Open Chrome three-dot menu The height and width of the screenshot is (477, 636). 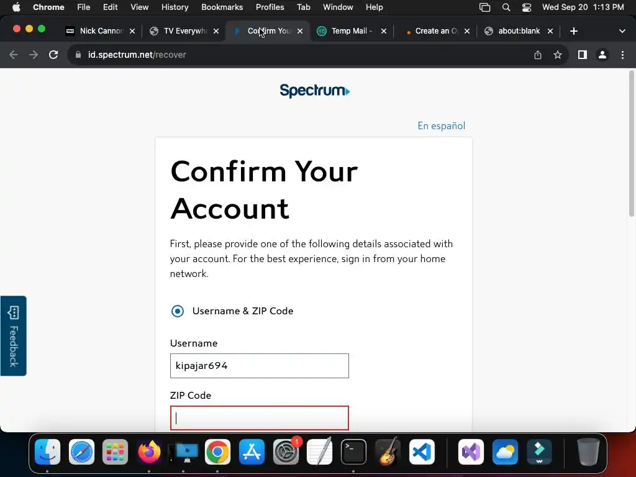[622, 55]
